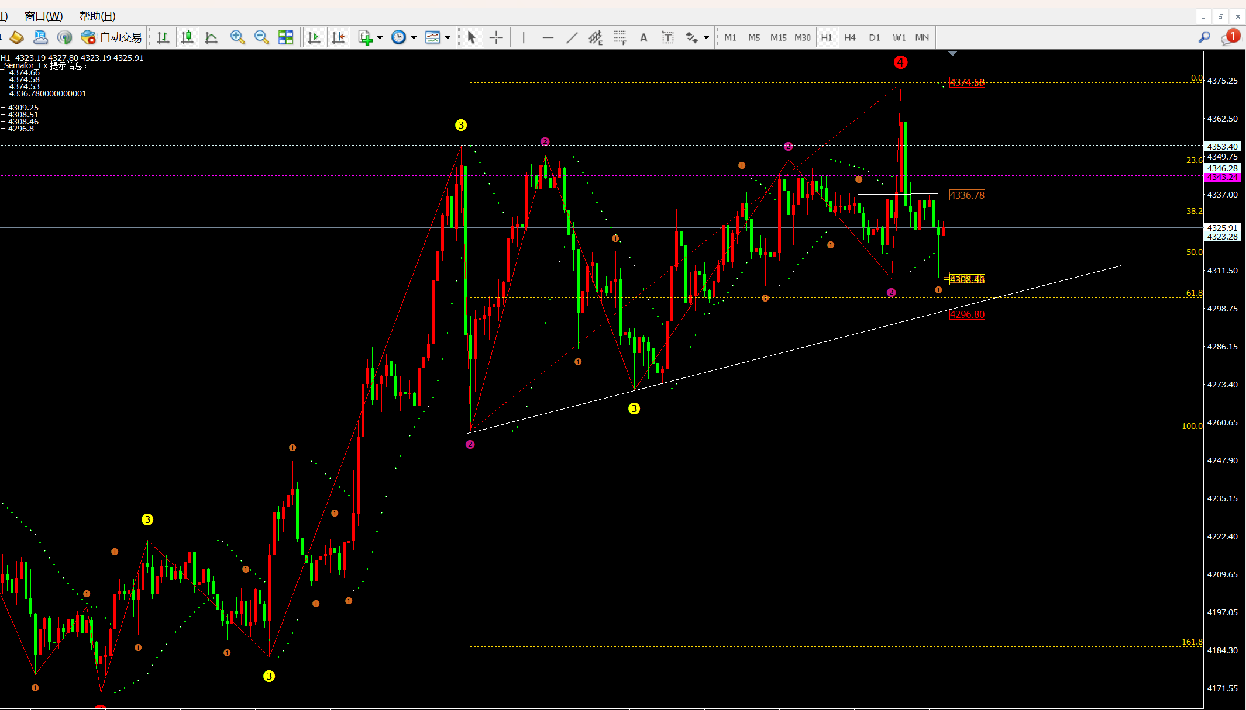Click the tile windows icon
Screen dimensions: 1246x710
coord(285,37)
